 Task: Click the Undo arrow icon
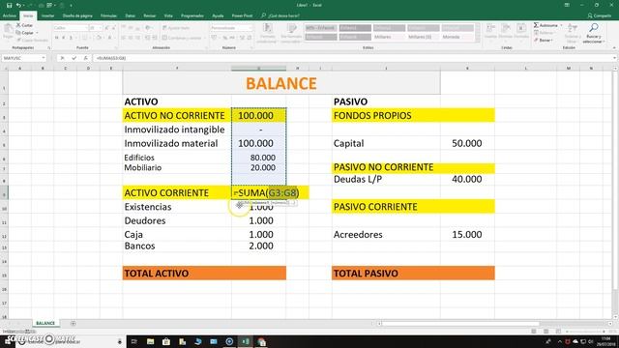coord(18,5)
